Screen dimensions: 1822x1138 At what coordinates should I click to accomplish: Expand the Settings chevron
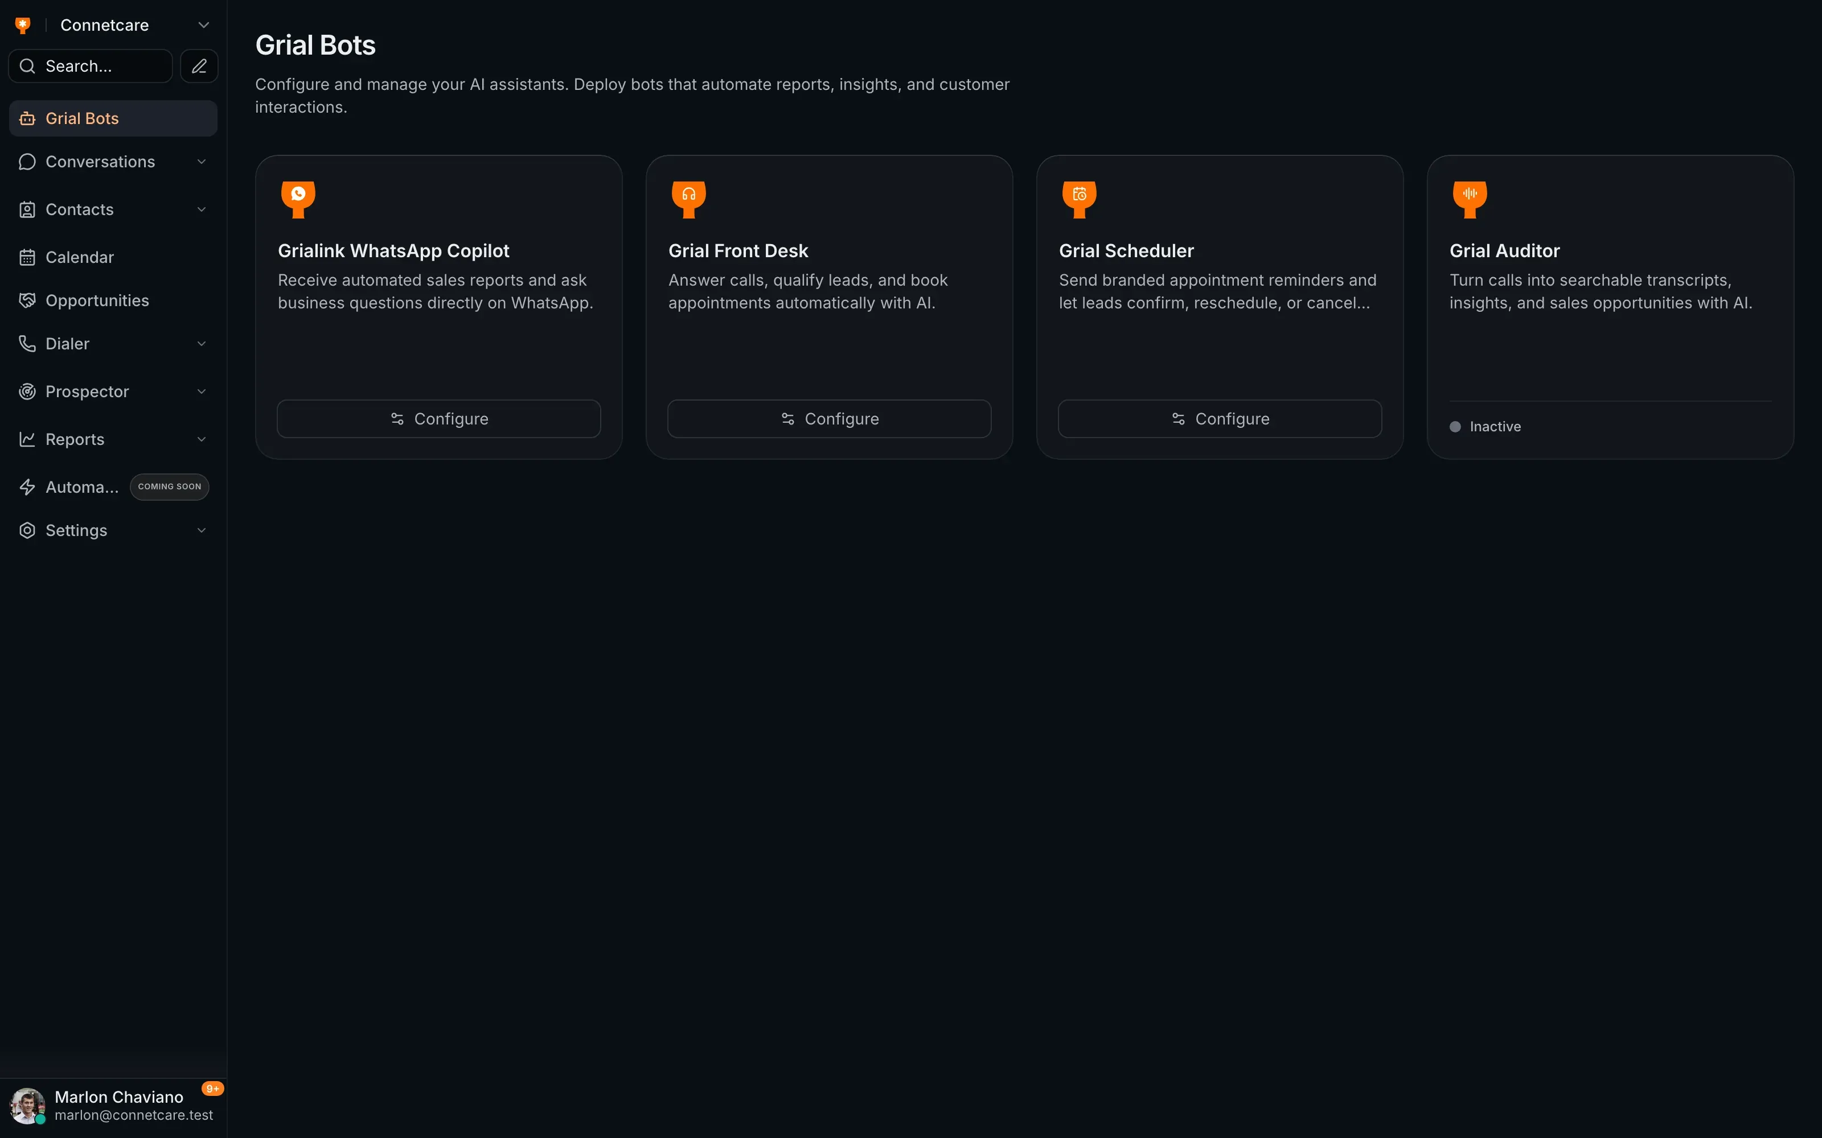pyautogui.click(x=202, y=531)
